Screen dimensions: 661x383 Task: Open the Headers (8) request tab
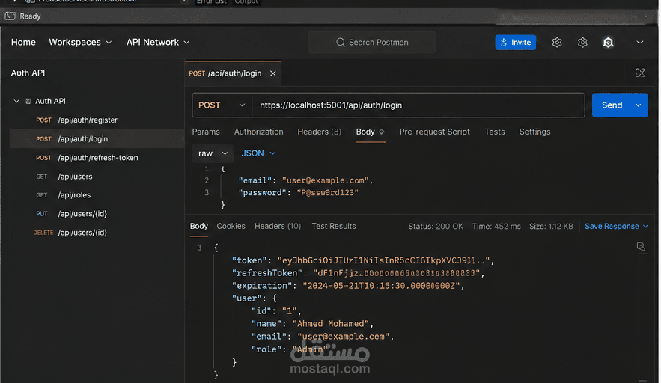(319, 132)
